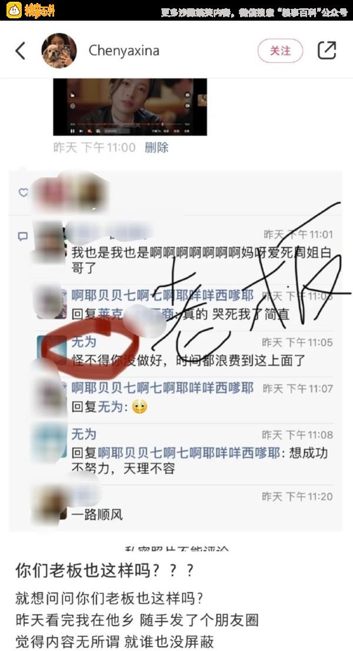This screenshot has height=651, width=353.
Task: Open the share icon at top right
Action: (327, 51)
